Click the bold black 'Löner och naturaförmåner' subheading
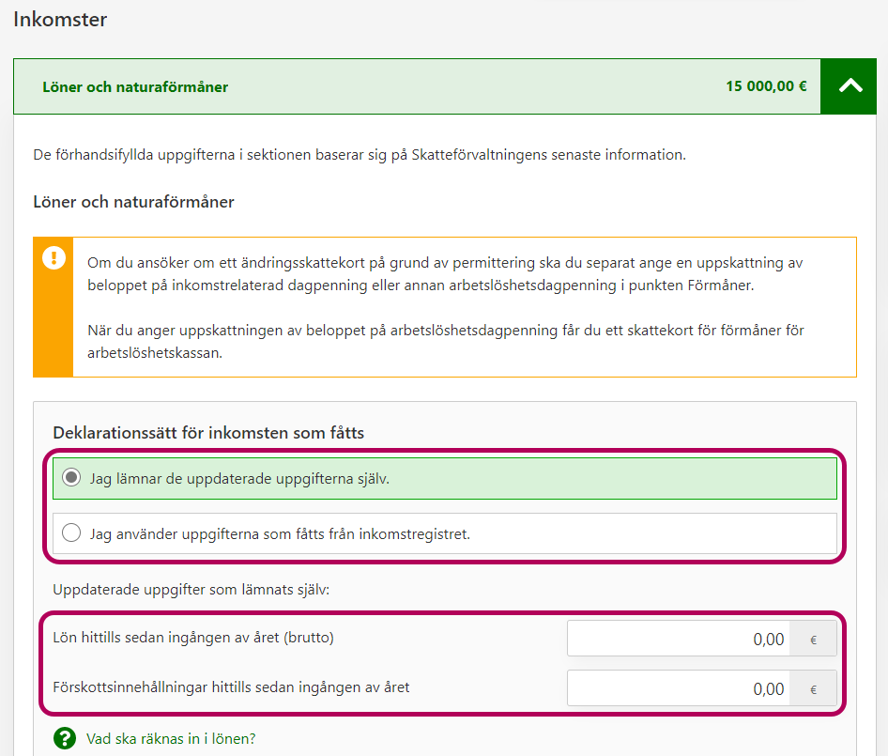Viewport: 888px width, 756px height. [133, 202]
